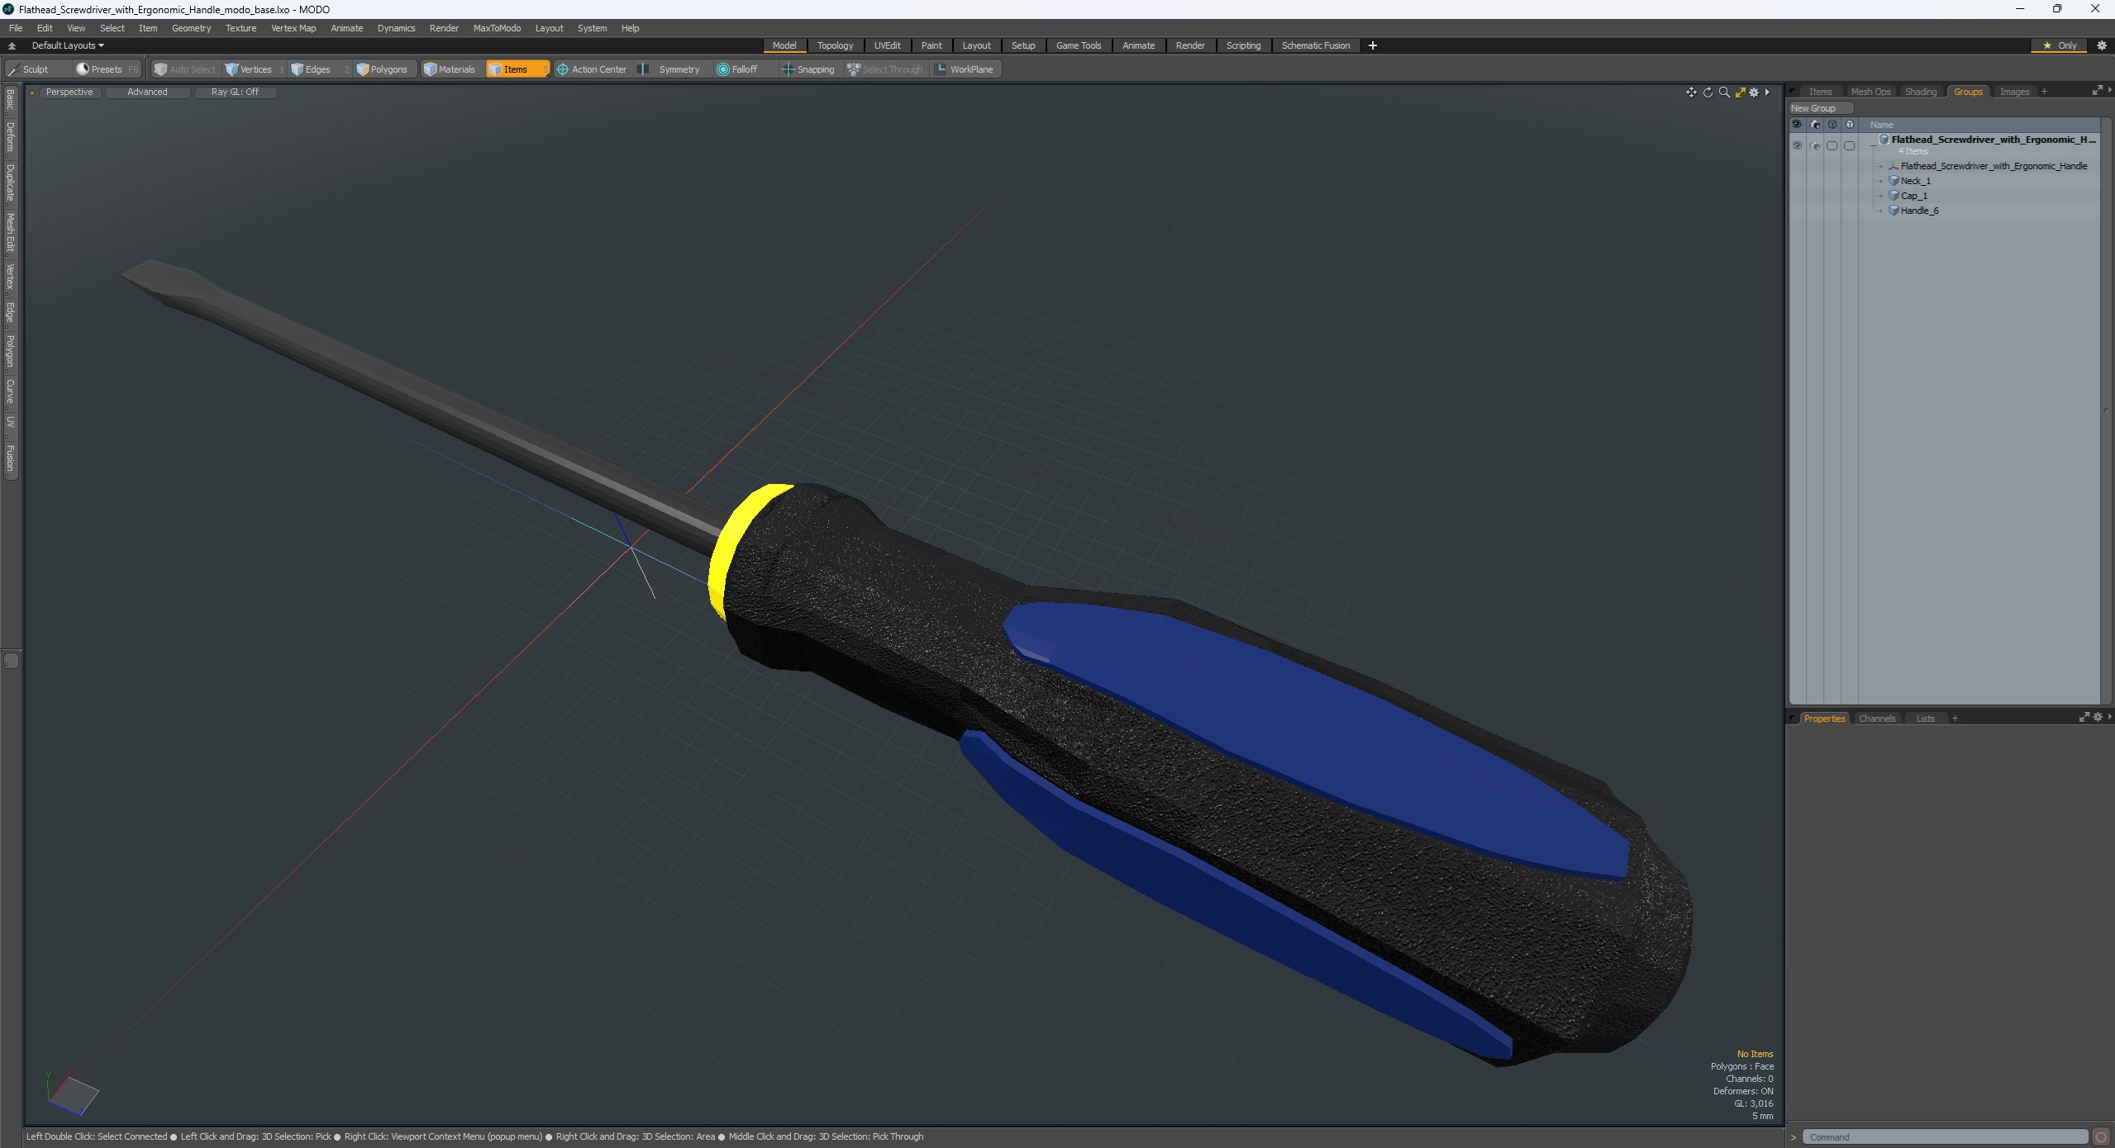This screenshot has height=1148, width=2115.
Task: Open the Default Layouts dropdown
Action: [68, 45]
